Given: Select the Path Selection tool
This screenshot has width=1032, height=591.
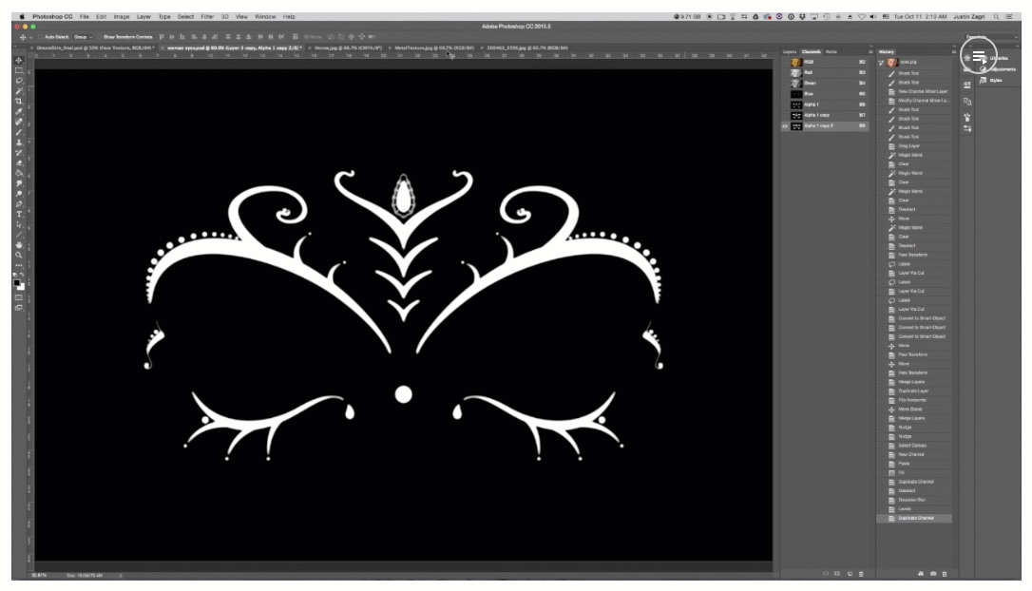Looking at the screenshot, I should tap(19, 224).
